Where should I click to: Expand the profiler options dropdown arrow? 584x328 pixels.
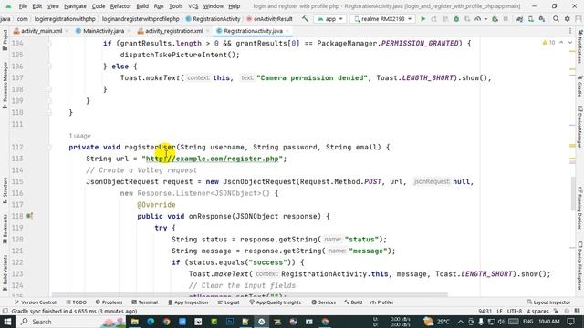point(485,19)
